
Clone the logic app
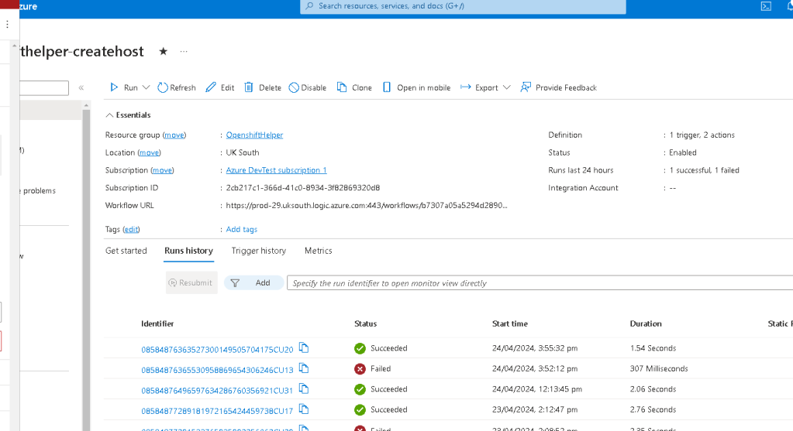[354, 87]
